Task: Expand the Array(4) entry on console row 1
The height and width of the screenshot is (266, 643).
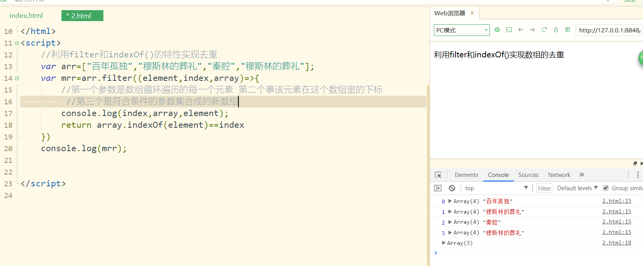Action: pyautogui.click(x=450, y=212)
